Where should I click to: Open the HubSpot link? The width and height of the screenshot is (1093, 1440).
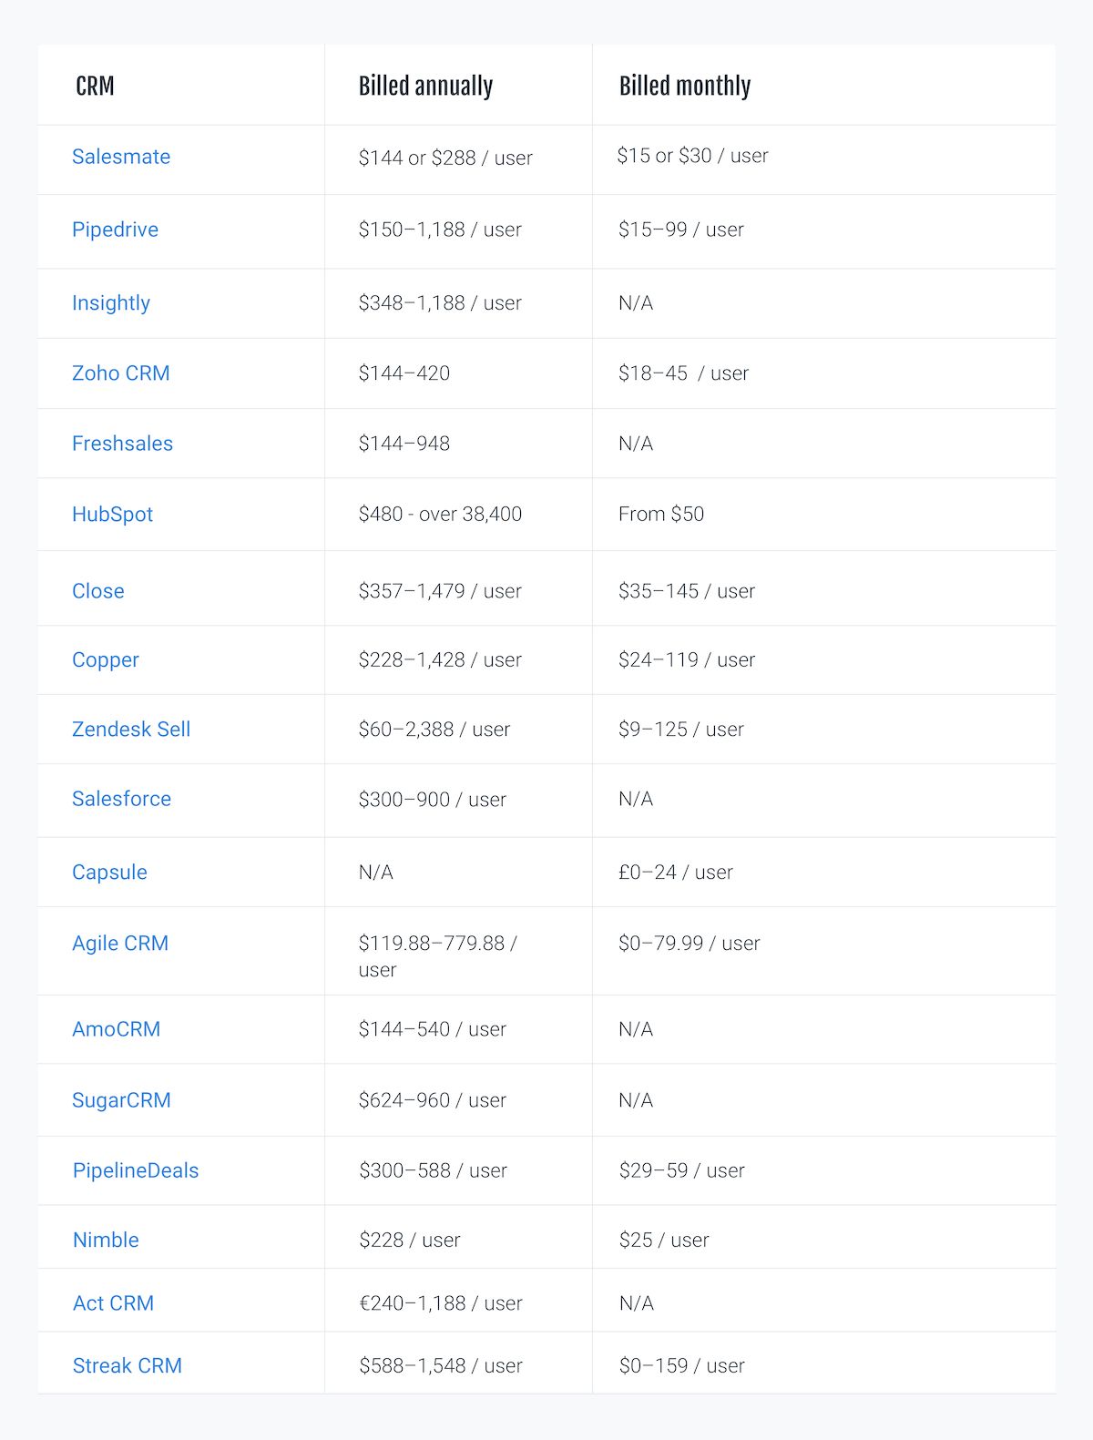(x=112, y=515)
